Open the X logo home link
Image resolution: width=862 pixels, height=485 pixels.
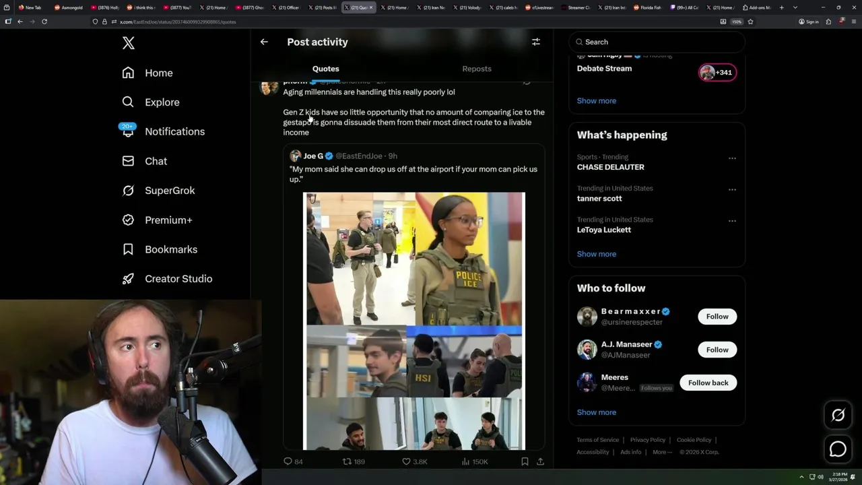[129, 43]
